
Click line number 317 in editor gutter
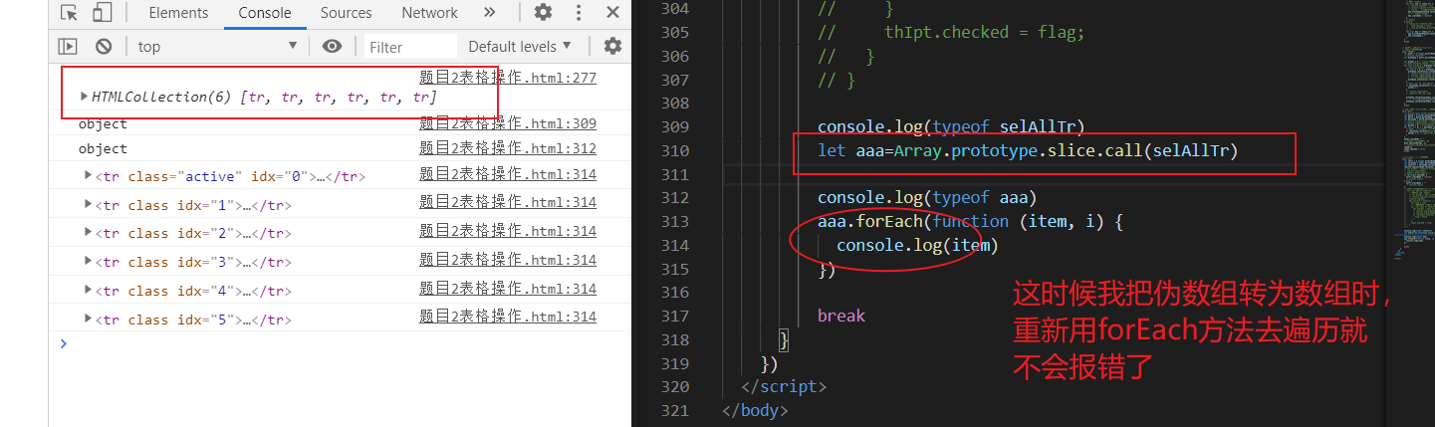675,316
